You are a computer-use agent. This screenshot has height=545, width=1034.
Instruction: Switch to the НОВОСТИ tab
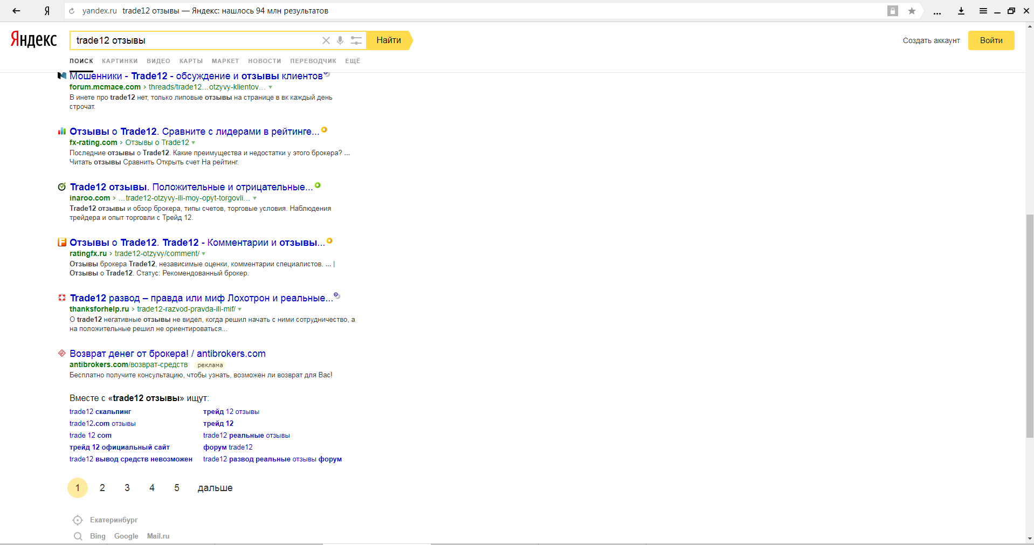coord(265,61)
